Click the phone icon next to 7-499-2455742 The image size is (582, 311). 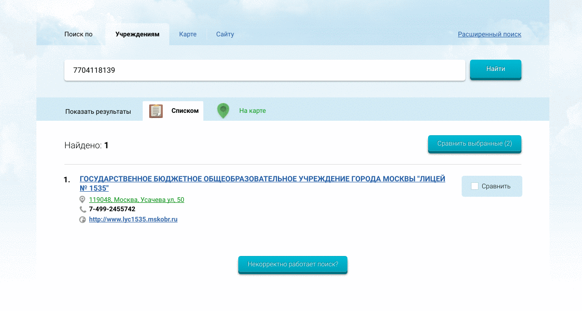tap(83, 209)
